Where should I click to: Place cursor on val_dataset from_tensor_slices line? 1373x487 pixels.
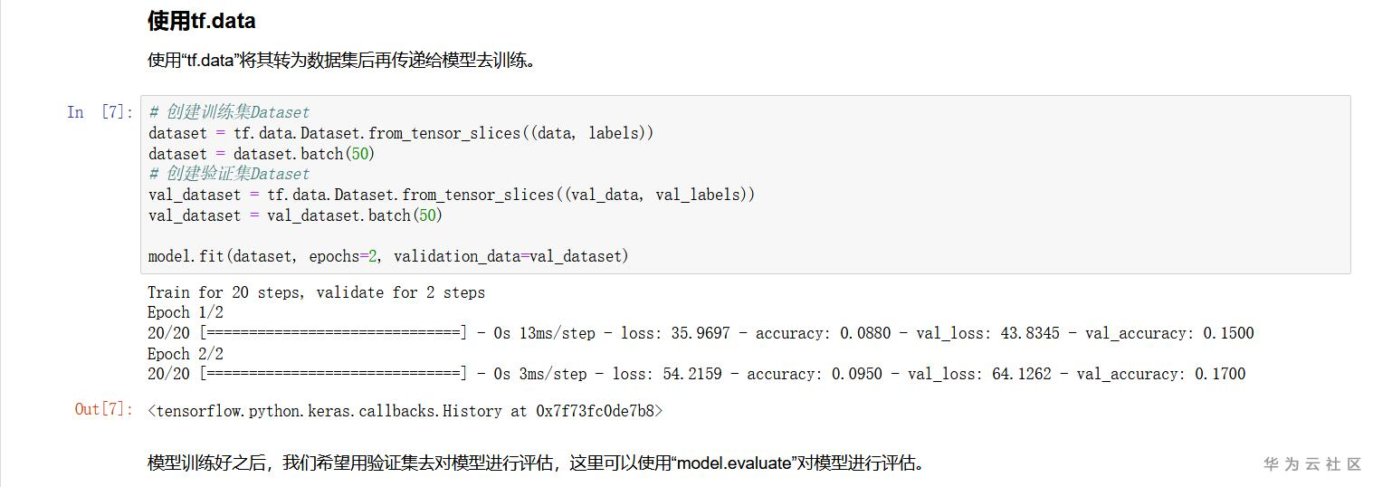[x=451, y=195]
